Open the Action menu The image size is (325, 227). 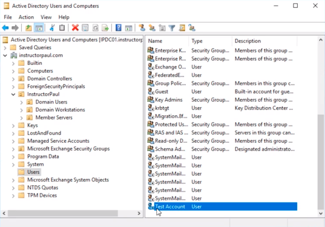[x=26, y=17]
